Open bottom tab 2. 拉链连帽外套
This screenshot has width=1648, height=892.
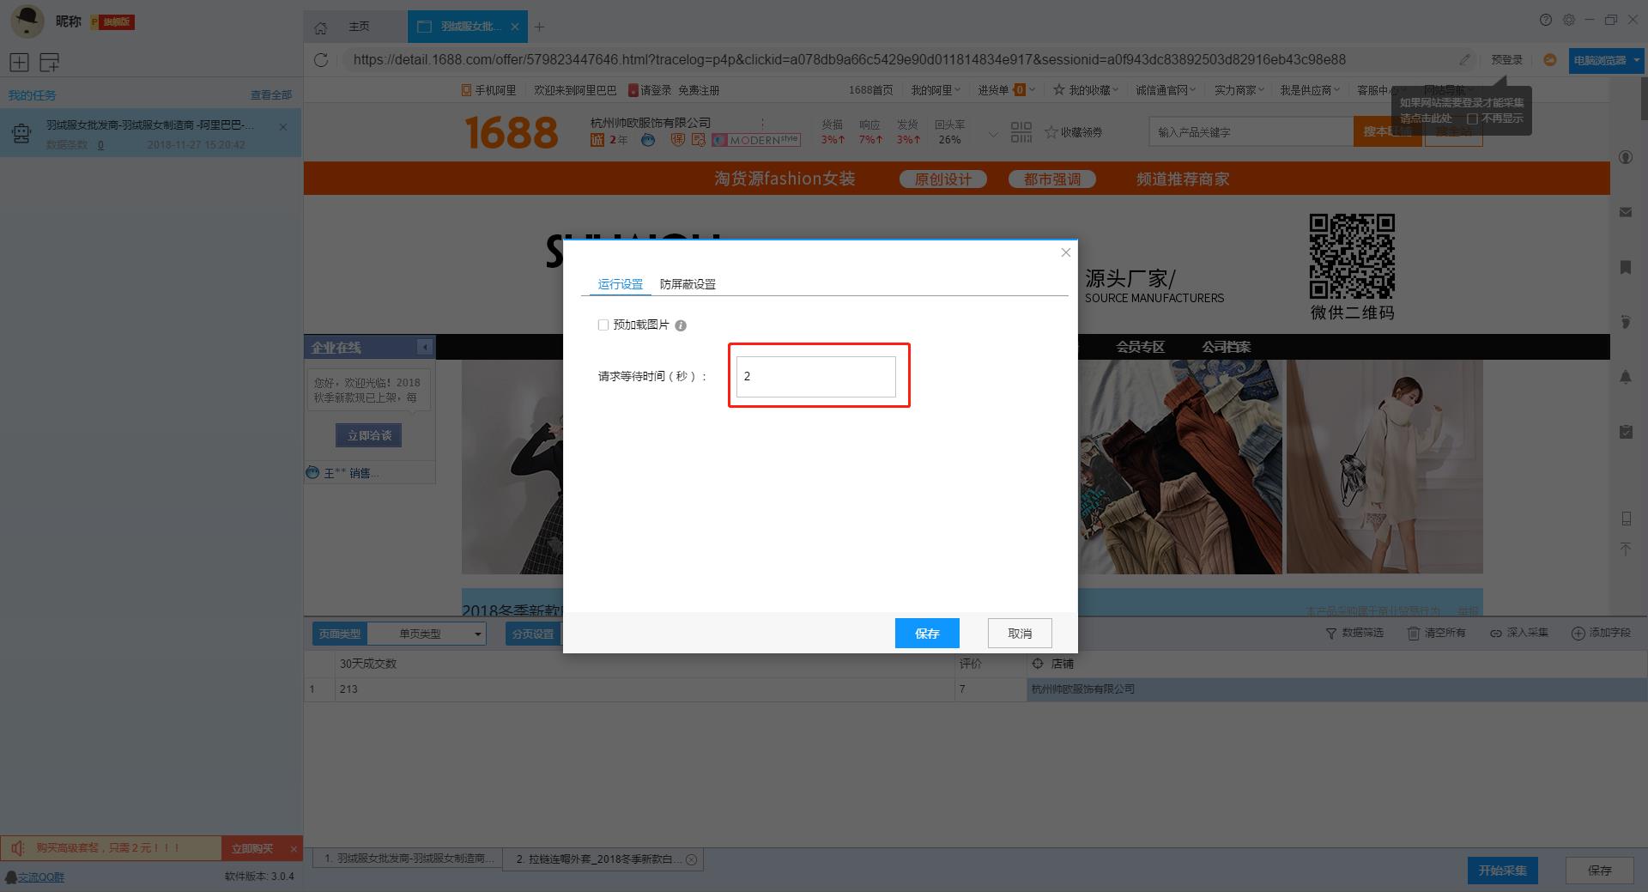603,859
